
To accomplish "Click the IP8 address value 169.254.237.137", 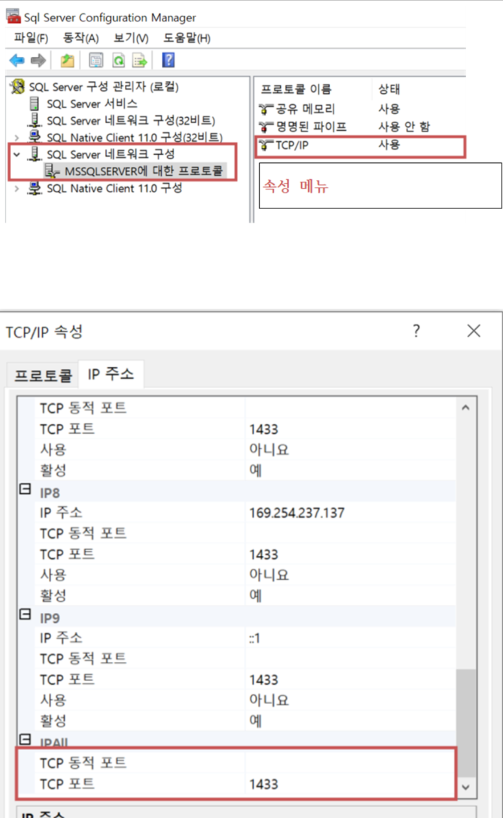I will [296, 513].
